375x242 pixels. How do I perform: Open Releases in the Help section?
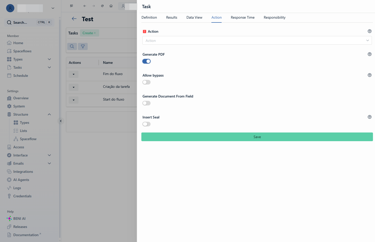pos(17,227)
